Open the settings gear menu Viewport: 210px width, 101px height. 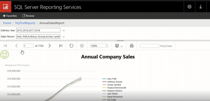(189, 7)
